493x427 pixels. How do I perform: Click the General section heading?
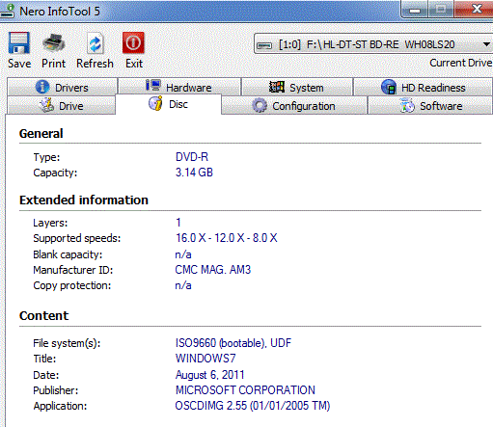tap(41, 133)
